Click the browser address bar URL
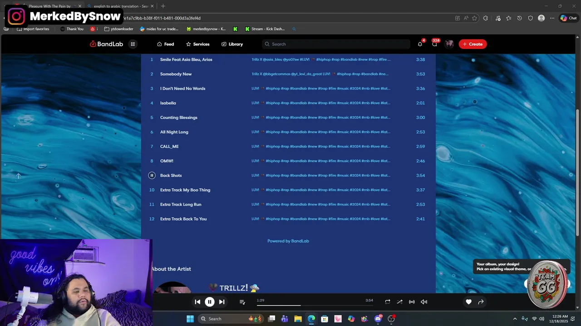 161,18
